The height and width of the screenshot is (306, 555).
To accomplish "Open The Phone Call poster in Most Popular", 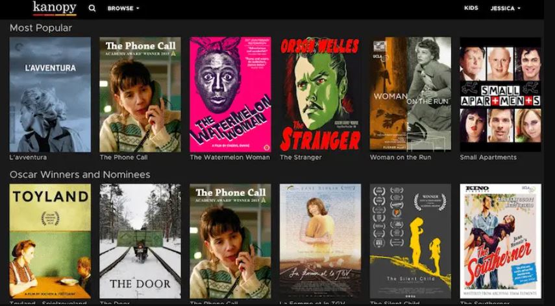I will (x=140, y=95).
